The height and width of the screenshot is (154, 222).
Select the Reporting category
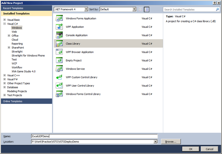17,44
